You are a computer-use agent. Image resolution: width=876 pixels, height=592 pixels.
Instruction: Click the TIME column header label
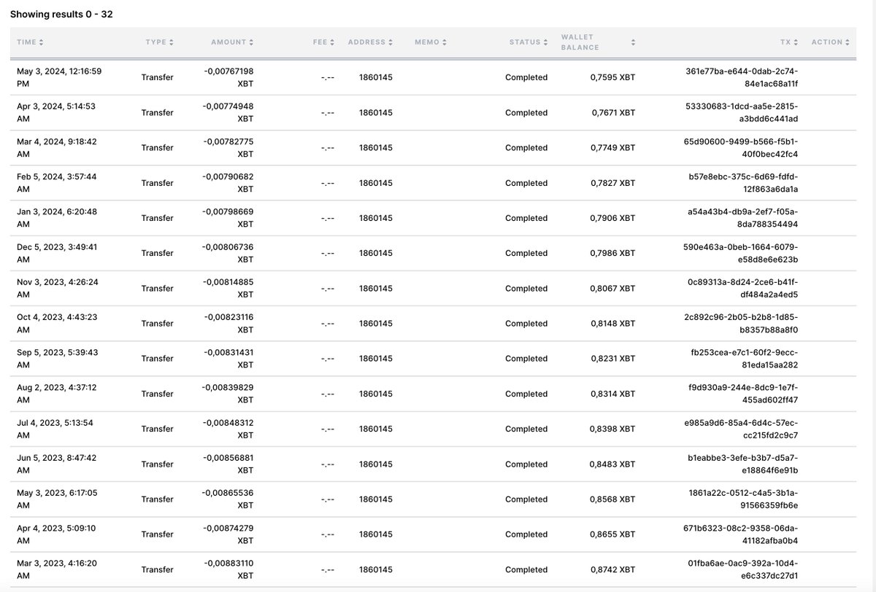click(26, 42)
